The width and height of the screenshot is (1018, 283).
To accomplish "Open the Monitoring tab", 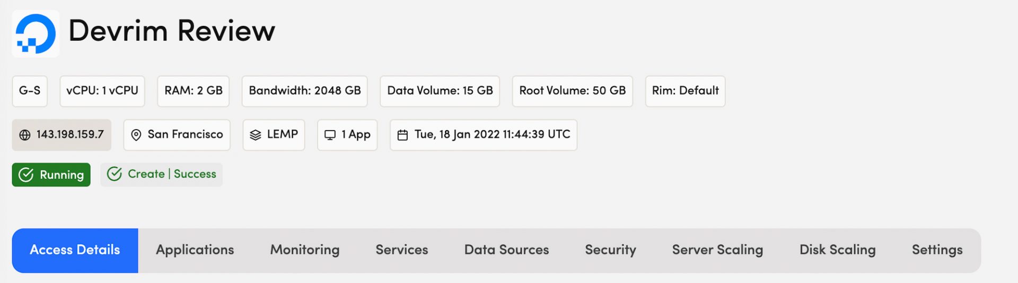I will click(x=305, y=250).
